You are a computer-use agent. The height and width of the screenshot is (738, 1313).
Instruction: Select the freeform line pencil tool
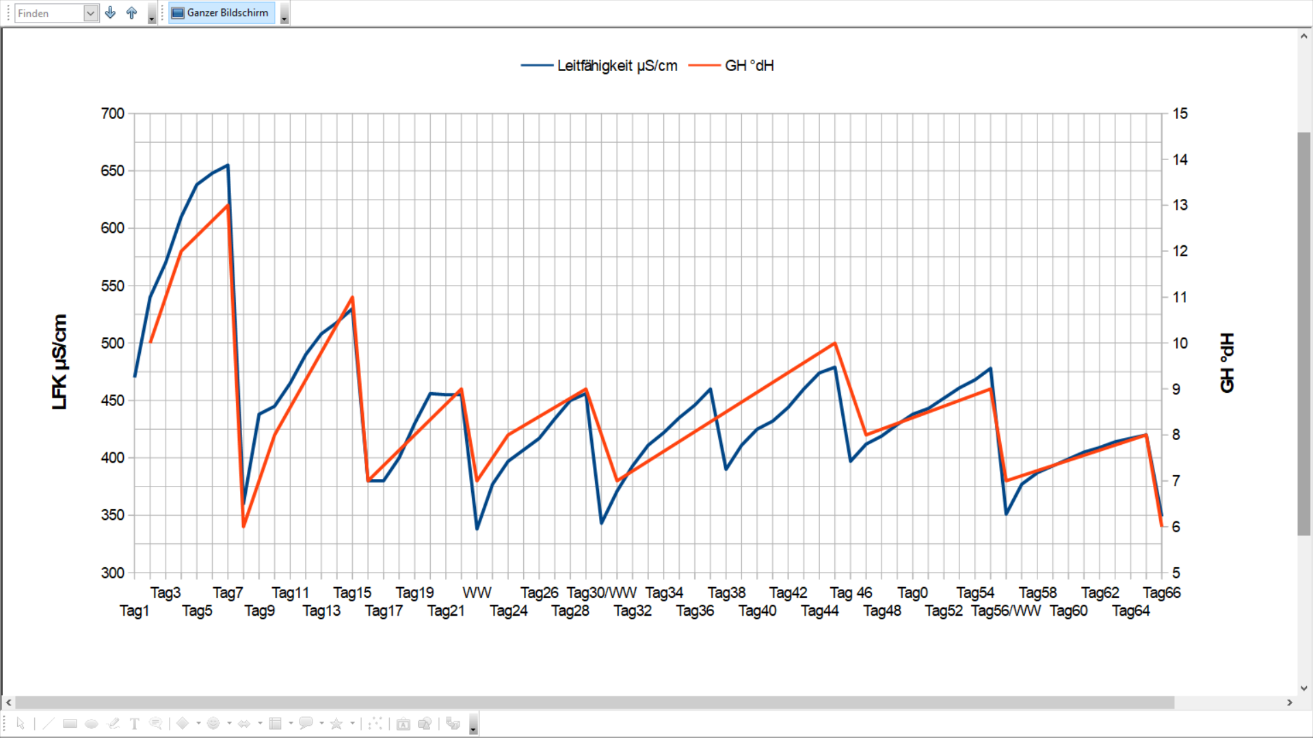tap(114, 724)
